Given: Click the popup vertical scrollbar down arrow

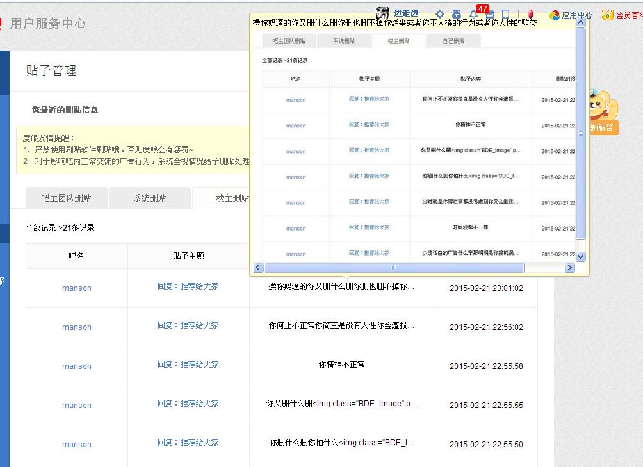Looking at the screenshot, I should pyautogui.click(x=580, y=257).
